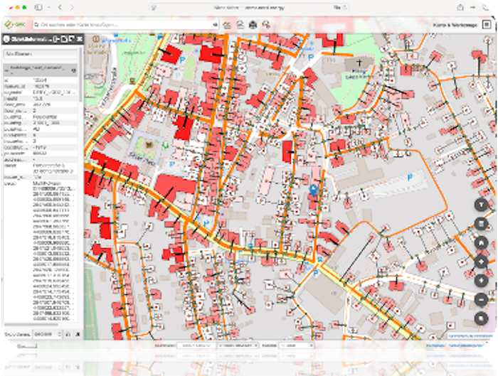
Task: Click the blue location marker on the map
Action: (x=312, y=188)
